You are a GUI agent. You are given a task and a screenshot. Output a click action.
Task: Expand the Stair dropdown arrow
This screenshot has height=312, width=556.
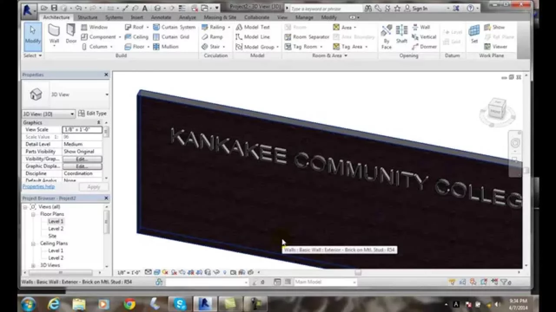click(224, 47)
